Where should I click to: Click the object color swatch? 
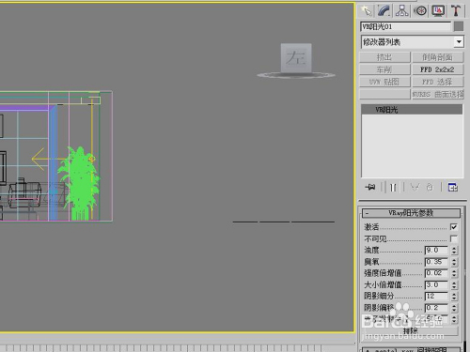pos(459,26)
